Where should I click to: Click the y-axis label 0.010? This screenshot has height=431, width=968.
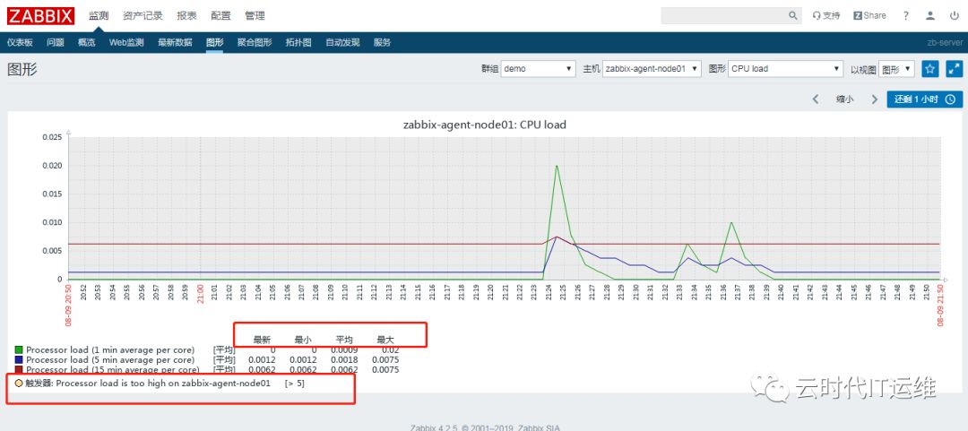coord(52,222)
